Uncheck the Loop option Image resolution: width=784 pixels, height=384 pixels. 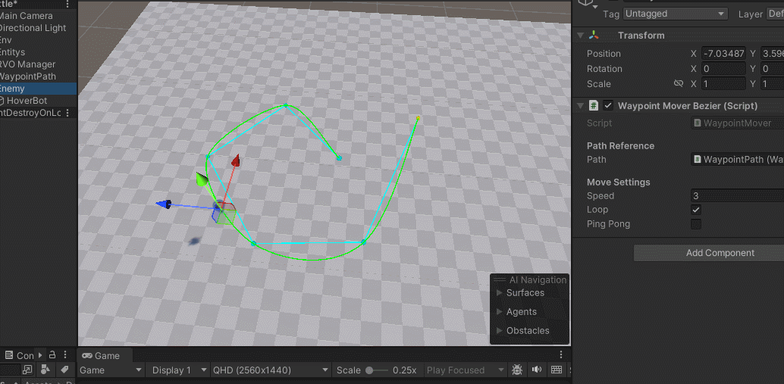click(x=696, y=210)
